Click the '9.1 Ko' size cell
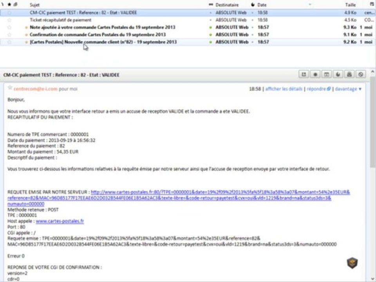 click(x=350, y=34)
